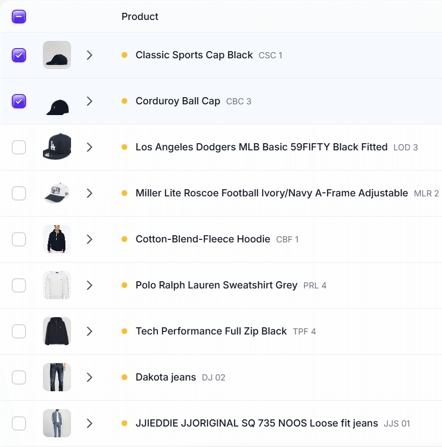This screenshot has width=442, height=447.
Task: Click the Tech Performance Full Zip Black thumbnail
Action: [57, 331]
